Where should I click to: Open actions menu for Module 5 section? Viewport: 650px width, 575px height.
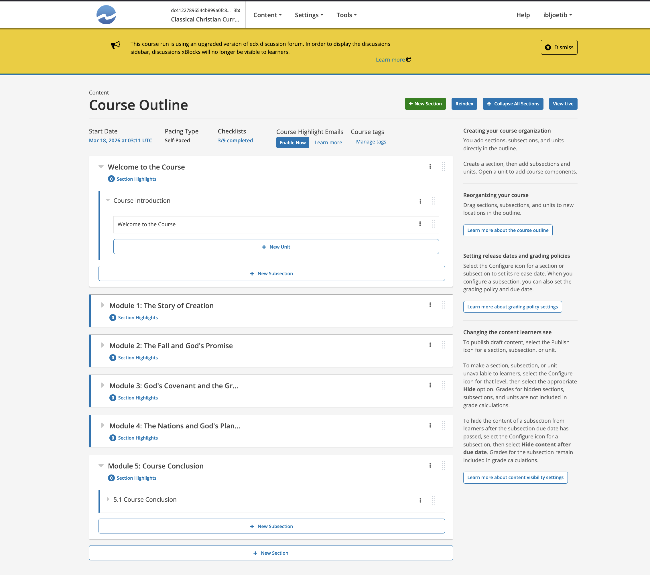coord(430,465)
